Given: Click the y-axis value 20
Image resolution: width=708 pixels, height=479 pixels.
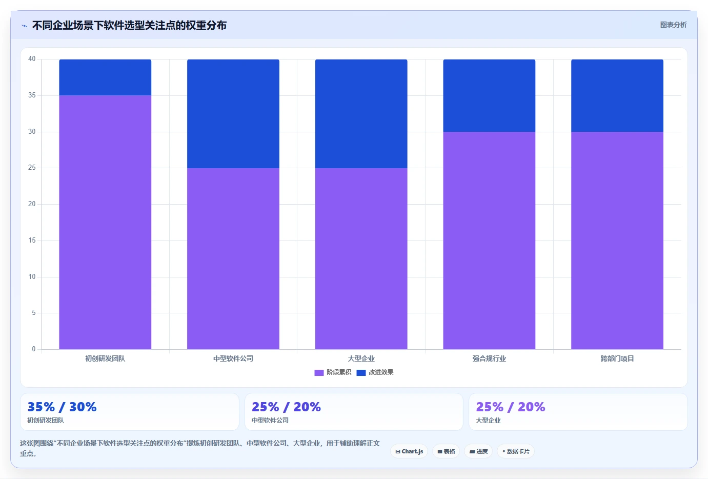Looking at the screenshot, I should 32,204.
